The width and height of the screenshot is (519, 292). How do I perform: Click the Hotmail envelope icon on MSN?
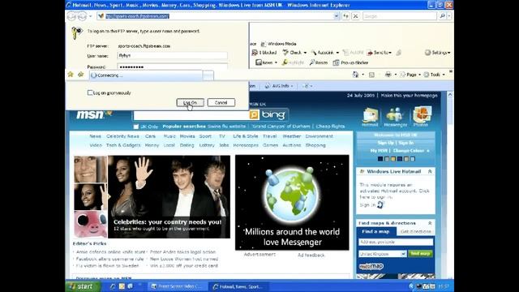tap(370, 115)
